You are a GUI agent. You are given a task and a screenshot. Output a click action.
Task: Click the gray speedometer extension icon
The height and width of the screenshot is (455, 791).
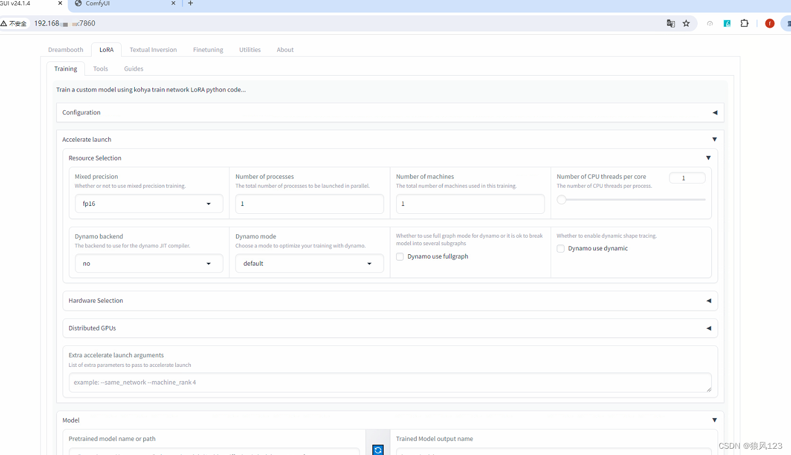pyautogui.click(x=710, y=23)
